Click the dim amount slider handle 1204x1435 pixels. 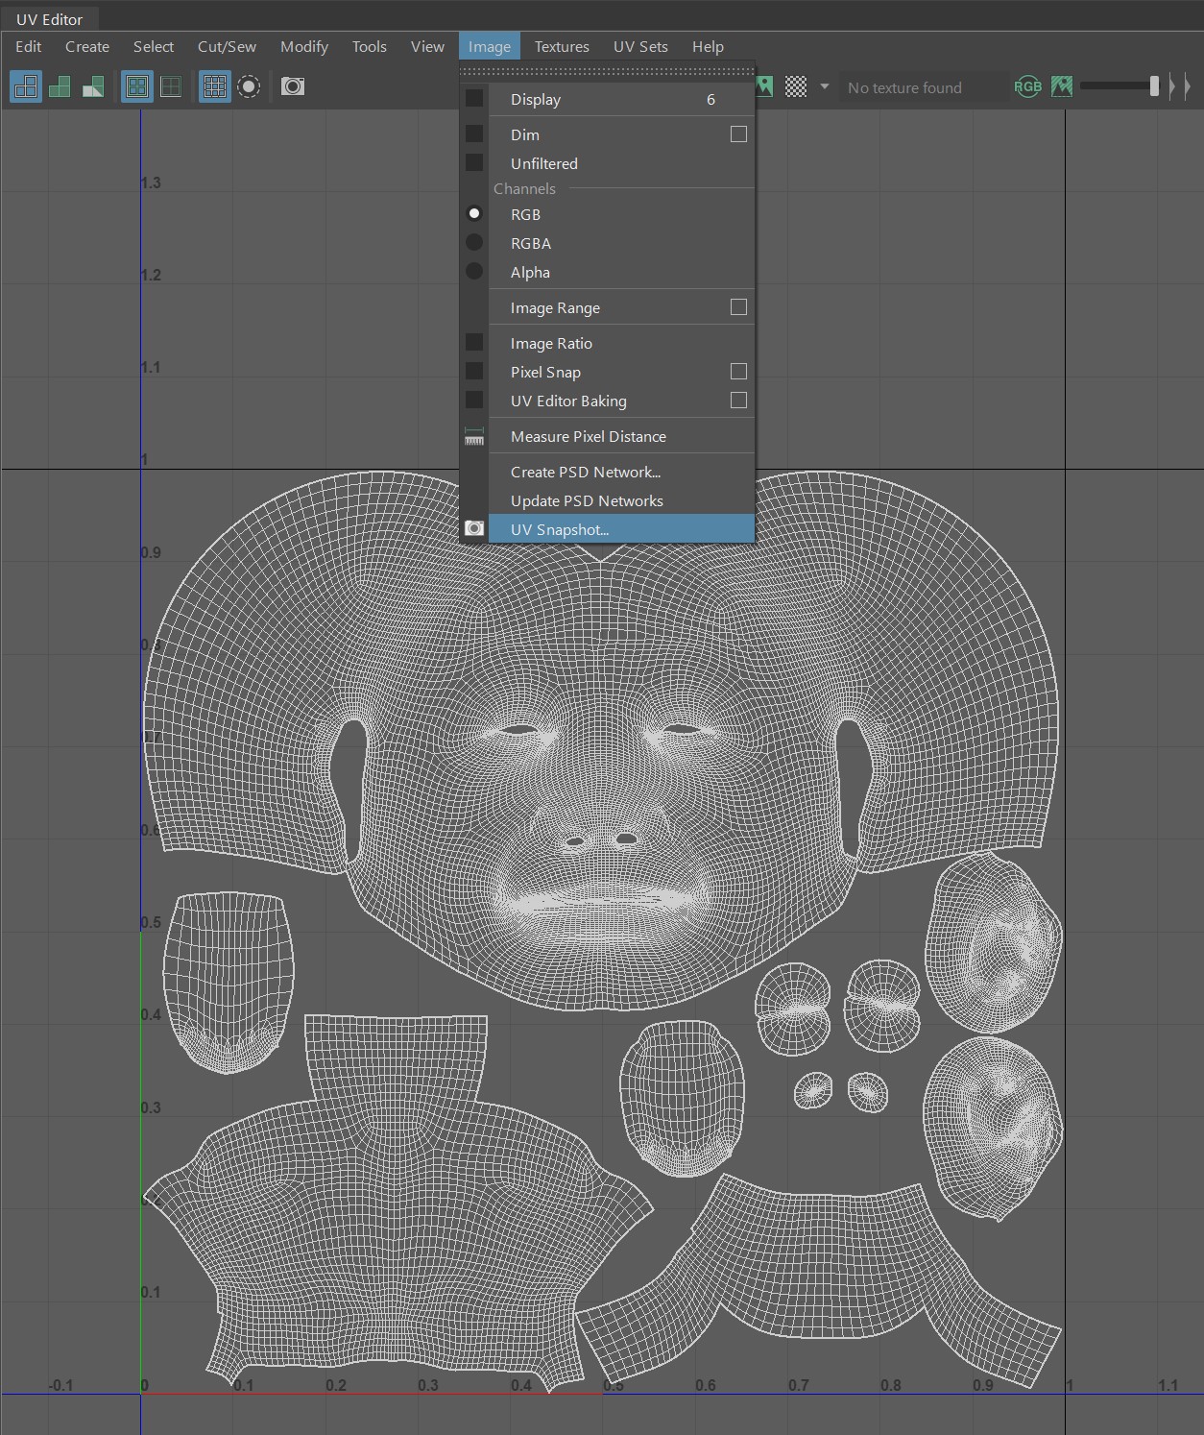click(x=1154, y=86)
